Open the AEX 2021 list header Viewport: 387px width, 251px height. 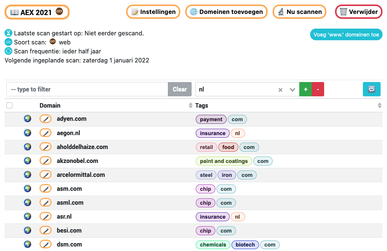click(37, 12)
